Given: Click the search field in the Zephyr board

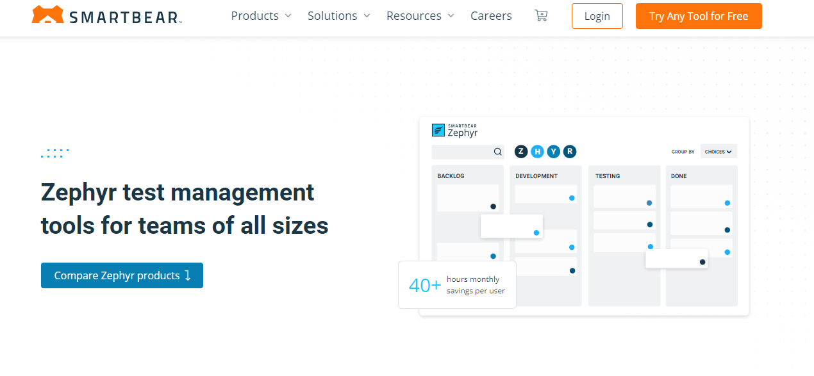Looking at the screenshot, I should (x=468, y=152).
